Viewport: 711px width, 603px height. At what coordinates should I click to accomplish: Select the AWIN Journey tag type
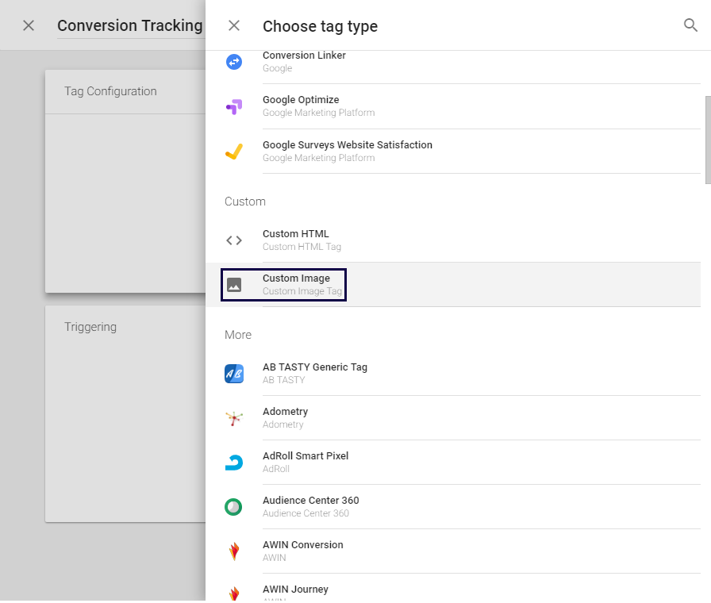pos(295,590)
